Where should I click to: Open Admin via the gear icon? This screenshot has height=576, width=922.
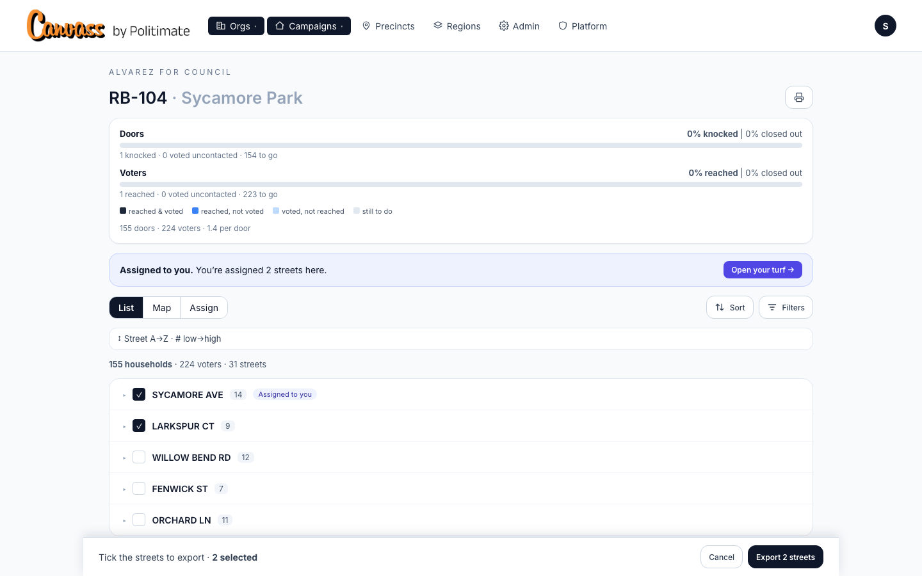(519, 26)
